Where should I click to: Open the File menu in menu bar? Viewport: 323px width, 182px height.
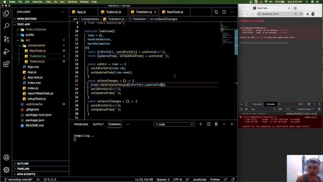pos(20,2)
